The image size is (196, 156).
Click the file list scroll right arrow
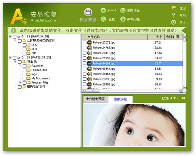coord(181,91)
